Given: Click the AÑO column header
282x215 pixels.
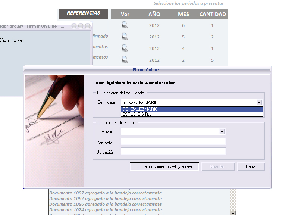Looking at the screenshot, I should pyautogui.click(x=154, y=15).
